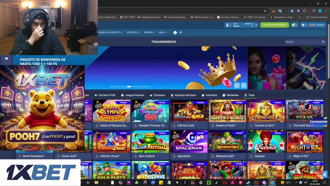Click the Clover Gold game label

tap(69, 156)
